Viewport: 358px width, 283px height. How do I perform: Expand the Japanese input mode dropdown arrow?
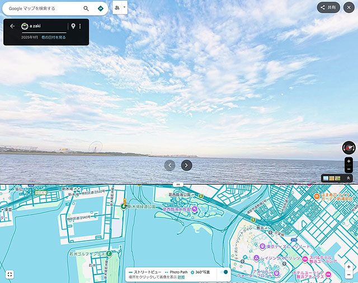click(x=124, y=7)
